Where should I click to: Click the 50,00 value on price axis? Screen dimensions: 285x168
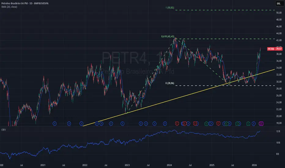[x=279, y=13]
